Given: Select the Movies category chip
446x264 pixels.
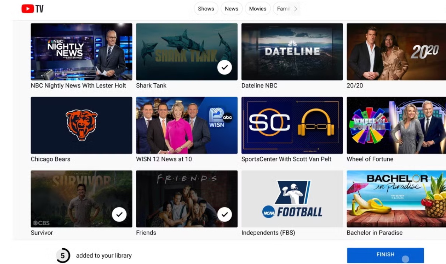Looking at the screenshot, I should [258, 9].
